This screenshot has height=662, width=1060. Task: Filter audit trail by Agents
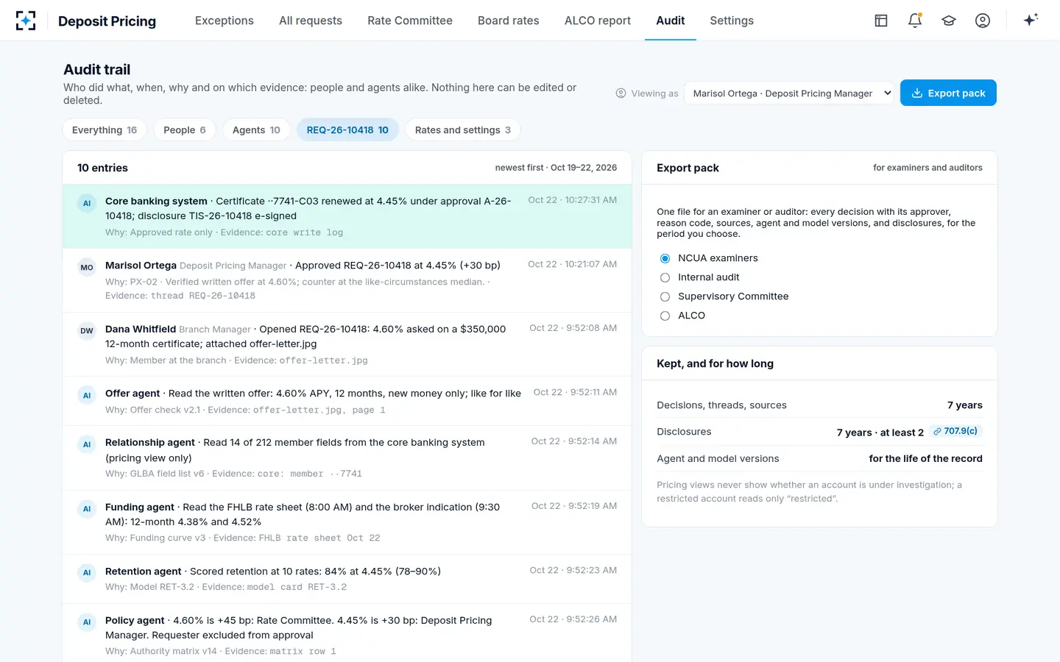tap(256, 130)
